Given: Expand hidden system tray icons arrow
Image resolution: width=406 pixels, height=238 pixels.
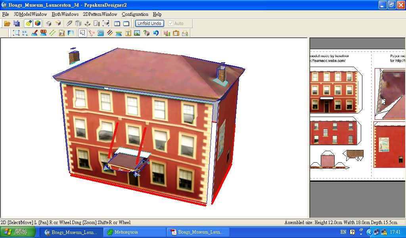Looking at the screenshot, I should (369, 232).
